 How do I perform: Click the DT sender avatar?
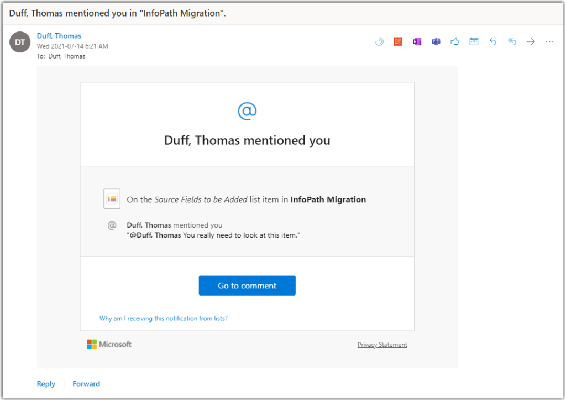[20, 42]
